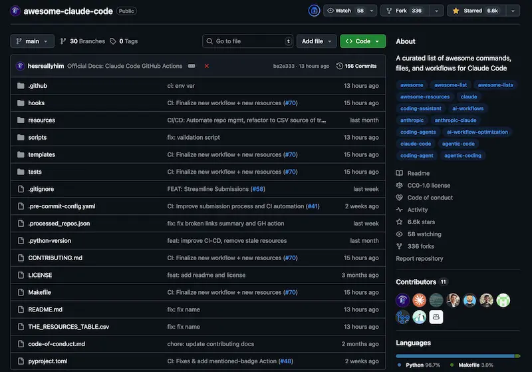The height and width of the screenshot is (372, 532).
Task: Open code-of-conduct.md file
Action: coord(57,344)
